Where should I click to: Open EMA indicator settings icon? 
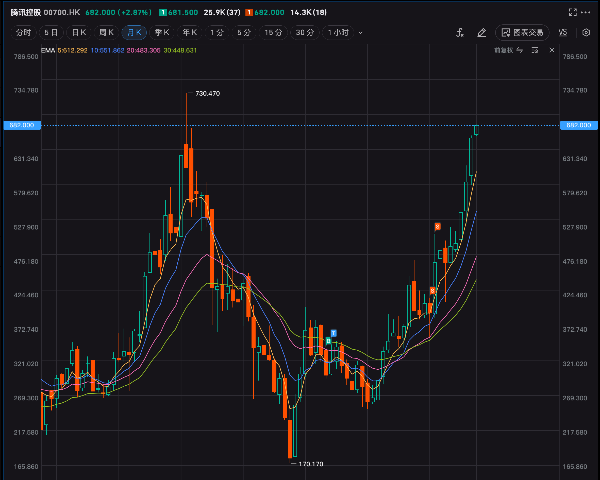535,50
